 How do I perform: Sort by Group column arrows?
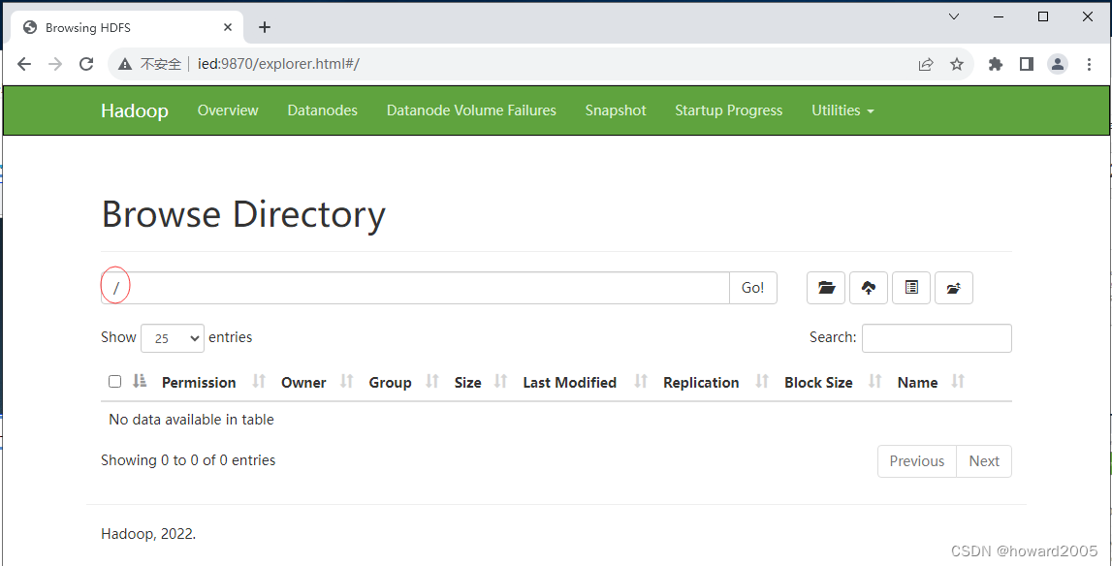click(x=431, y=382)
